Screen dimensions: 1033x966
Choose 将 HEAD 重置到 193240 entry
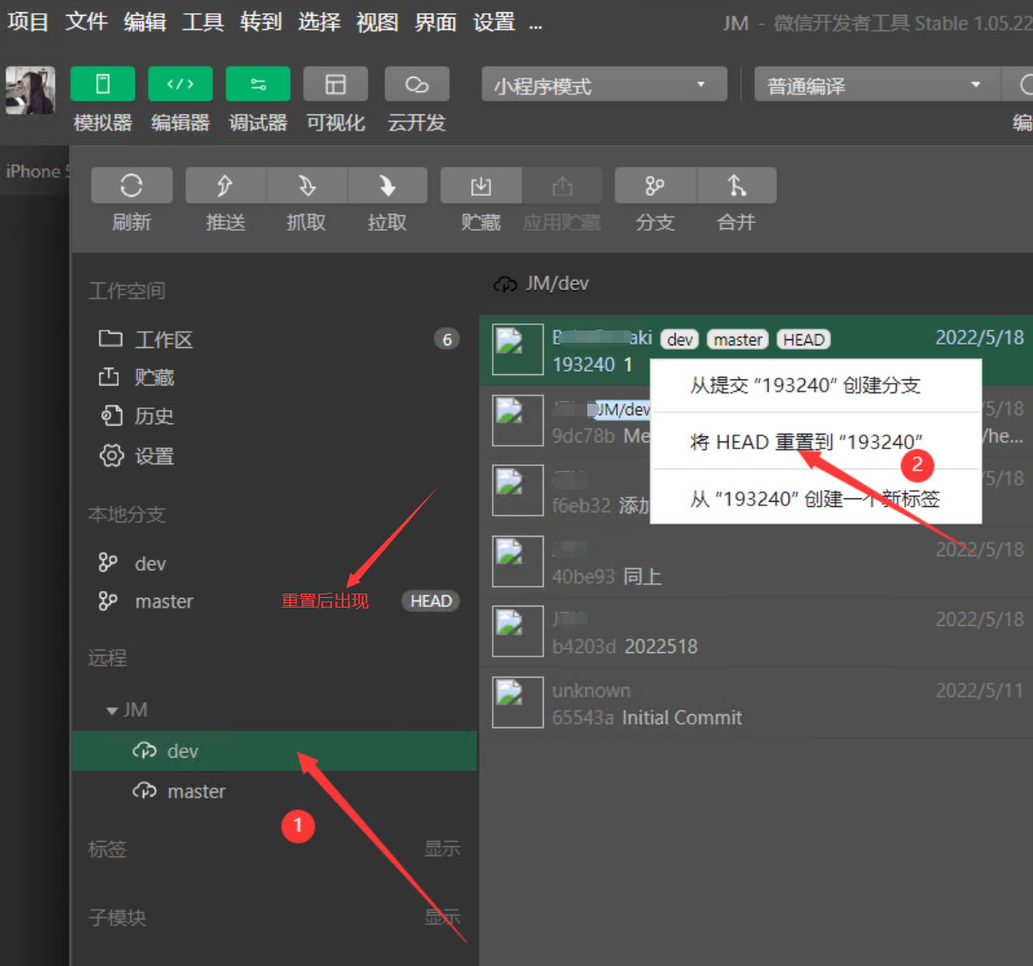click(x=815, y=441)
